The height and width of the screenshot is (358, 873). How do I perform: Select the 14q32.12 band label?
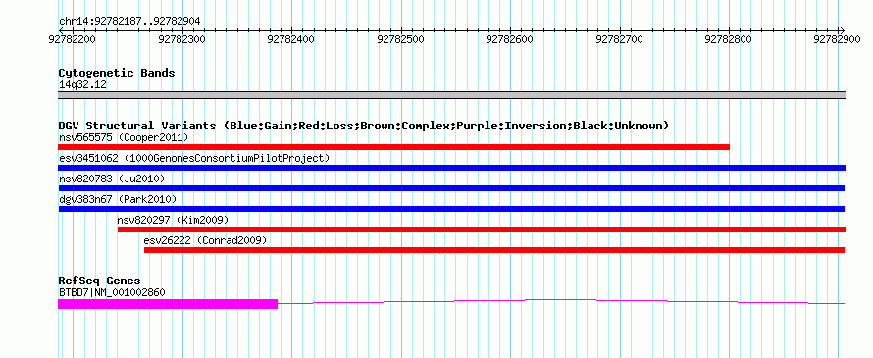point(82,85)
